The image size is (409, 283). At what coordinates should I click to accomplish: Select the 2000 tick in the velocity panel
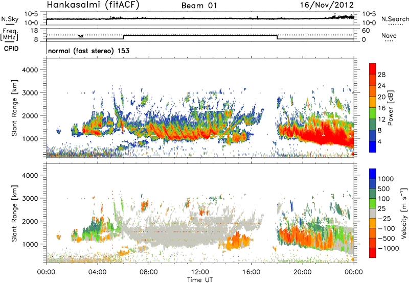tap(30, 221)
